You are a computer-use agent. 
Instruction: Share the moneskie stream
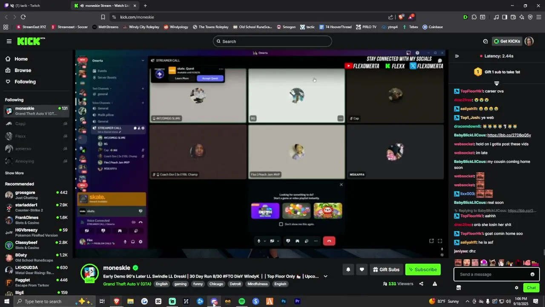coord(421,284)
